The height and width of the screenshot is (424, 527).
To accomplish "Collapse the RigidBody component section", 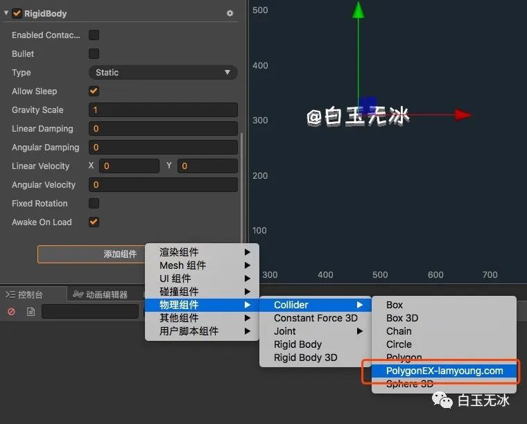I will [x=6, y=12].
